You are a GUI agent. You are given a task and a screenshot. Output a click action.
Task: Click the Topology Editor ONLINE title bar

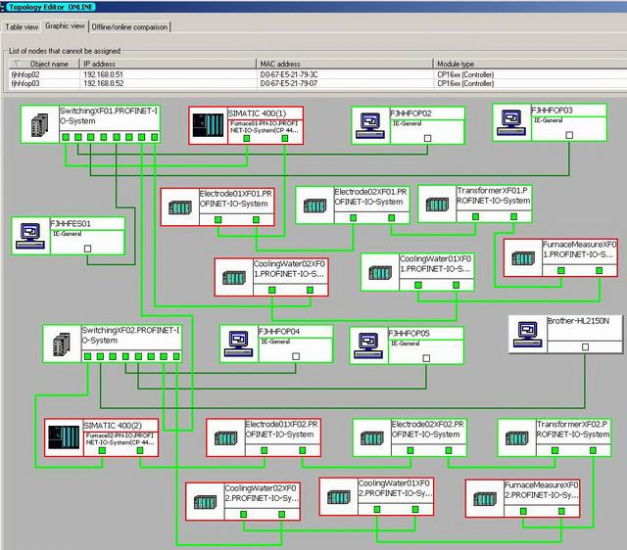click(313, 7)
